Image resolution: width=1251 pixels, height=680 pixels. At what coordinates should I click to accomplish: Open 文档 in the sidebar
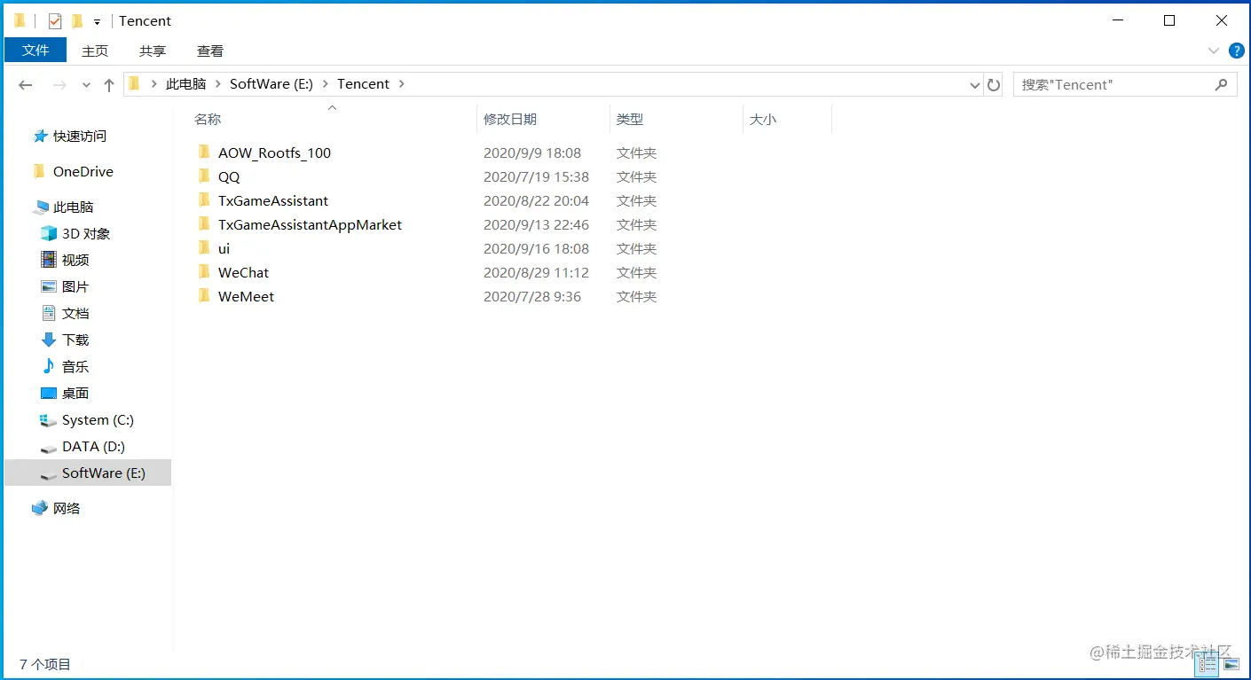(75, 313)
